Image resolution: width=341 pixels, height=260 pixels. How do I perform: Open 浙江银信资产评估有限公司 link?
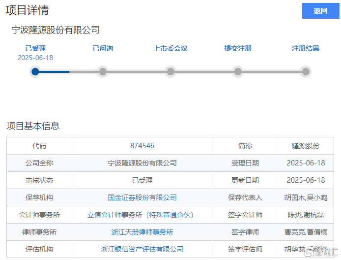click(x=142, y=249)
